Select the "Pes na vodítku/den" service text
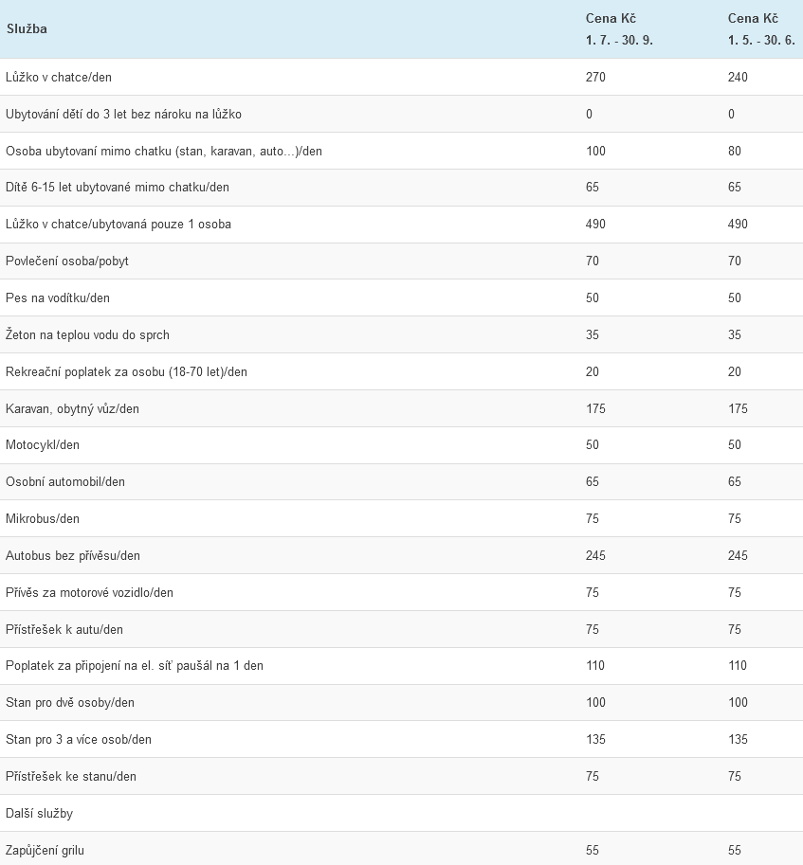 tap(58, 297)
